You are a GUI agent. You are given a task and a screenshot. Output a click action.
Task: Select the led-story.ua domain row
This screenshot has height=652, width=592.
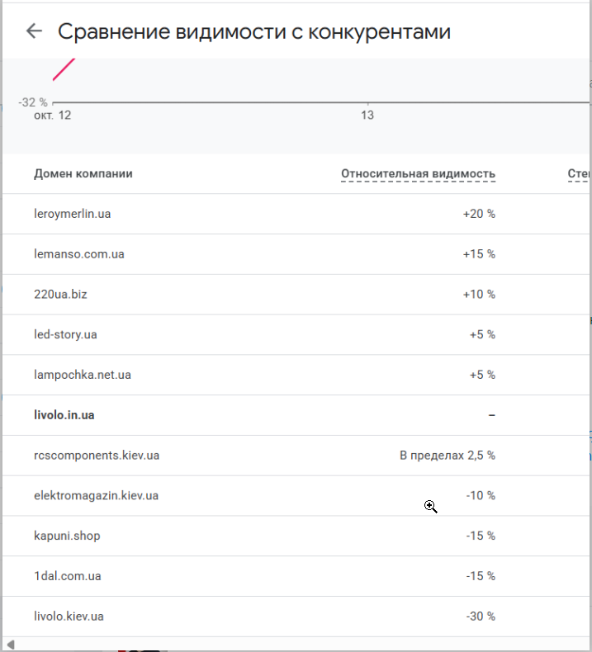pos(296,335)
